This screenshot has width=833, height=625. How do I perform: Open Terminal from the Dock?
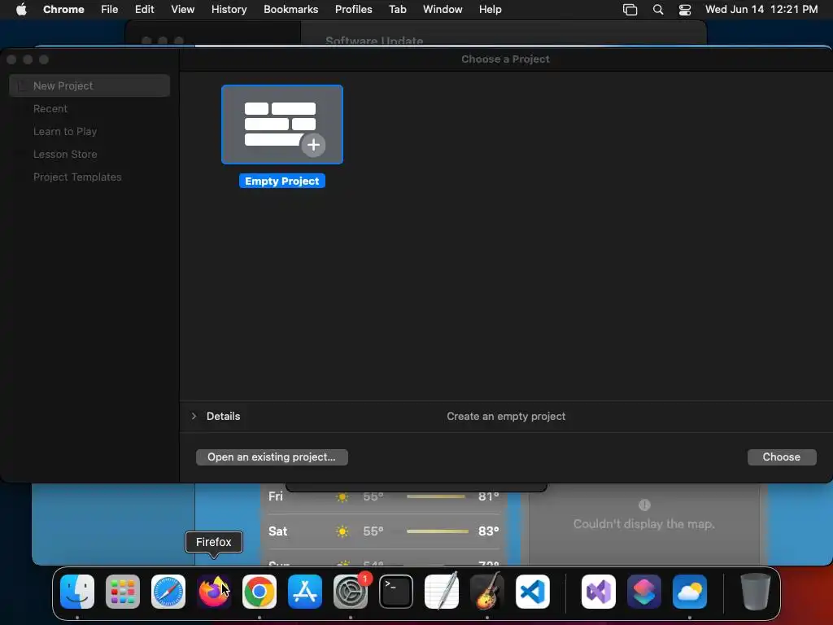pos(396,592)
